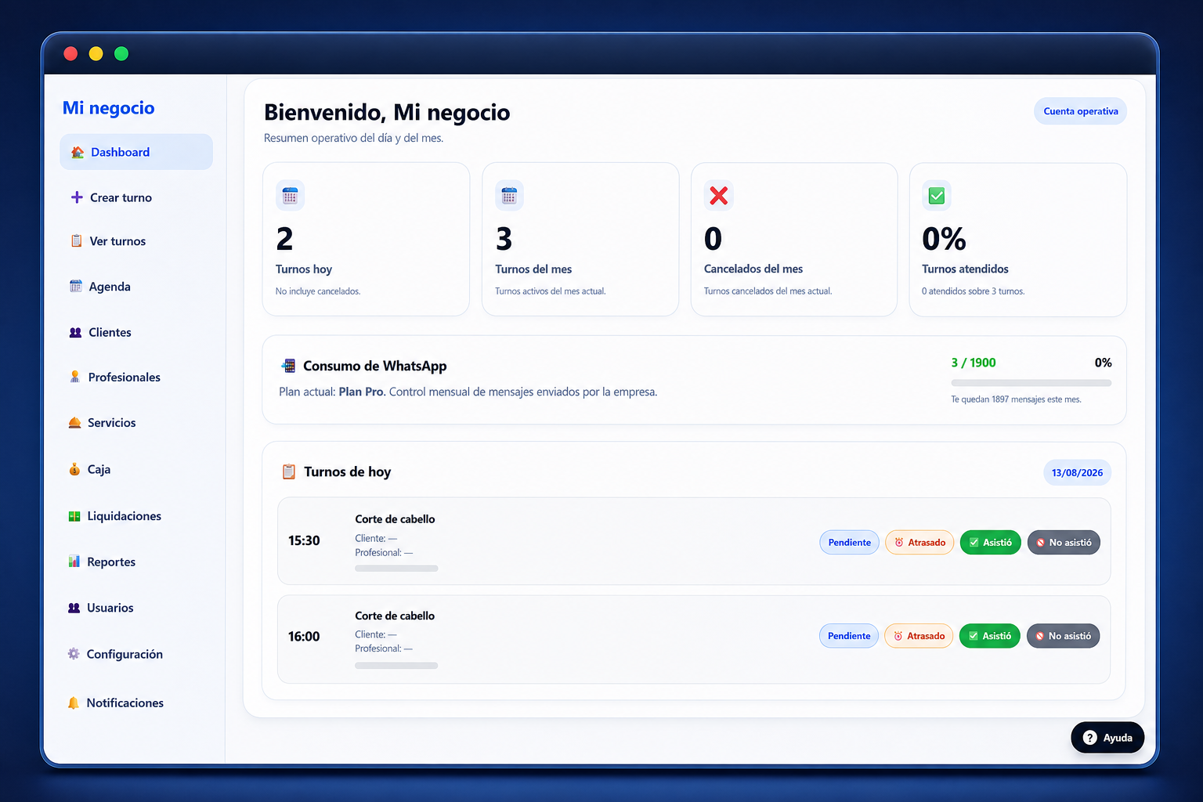Click the Cancelados del mes count 0
This screenshot has width=1203, height=802.
point(713,239)
